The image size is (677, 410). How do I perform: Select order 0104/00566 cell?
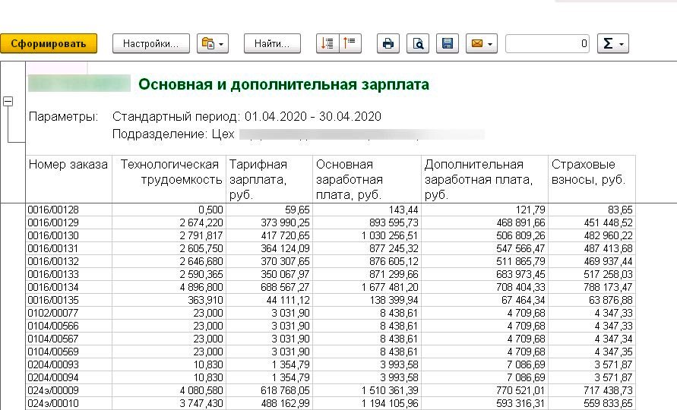pos(69,326)
